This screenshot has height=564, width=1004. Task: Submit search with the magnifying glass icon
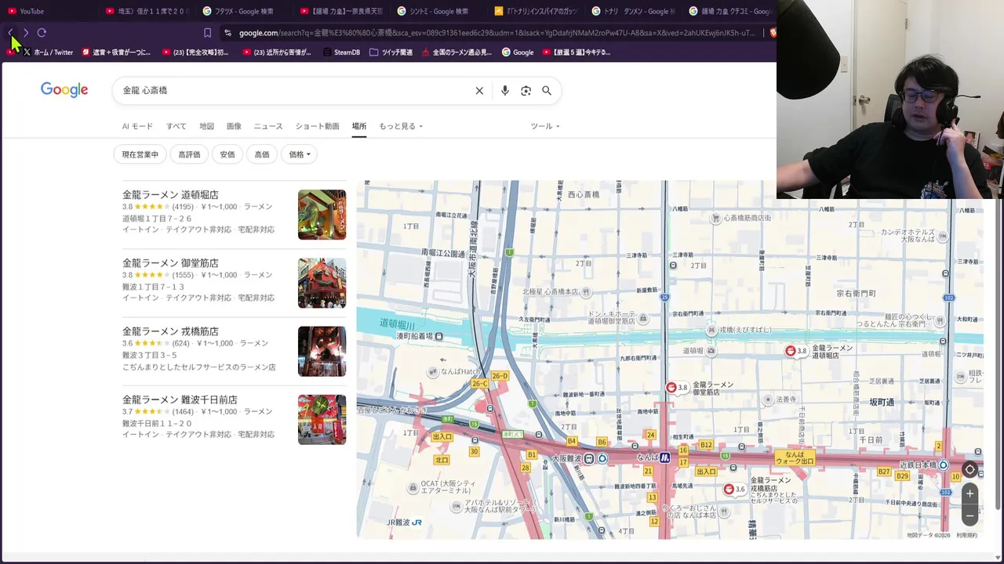coord(547,91)
